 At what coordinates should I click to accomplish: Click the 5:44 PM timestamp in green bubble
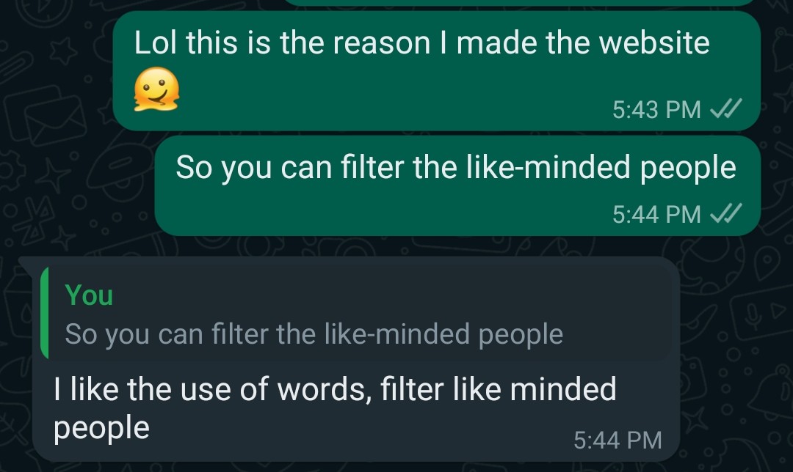656,214
